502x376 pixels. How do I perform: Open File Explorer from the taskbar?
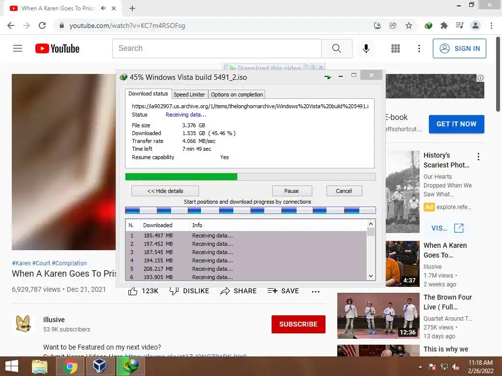point(39,366)
